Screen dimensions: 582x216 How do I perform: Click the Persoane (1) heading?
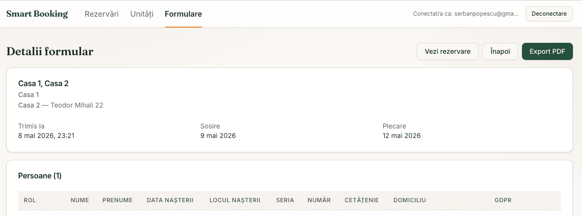(40, 176)
